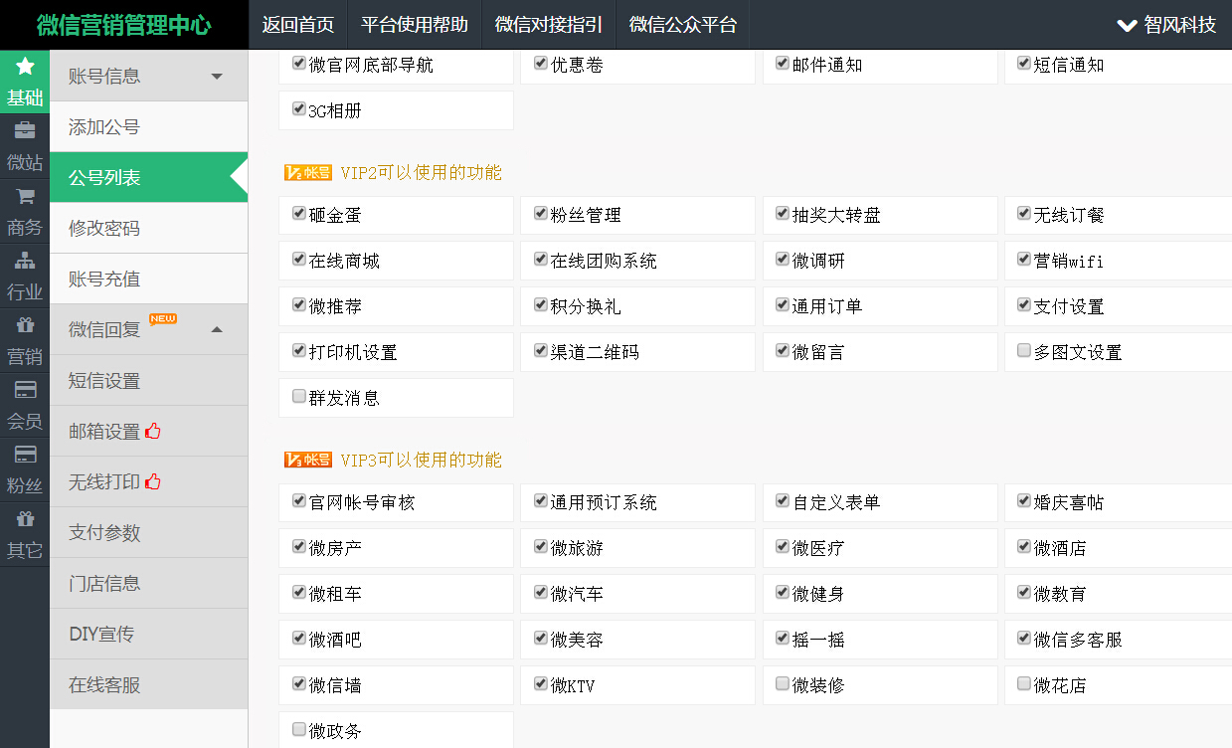
Task: Go to 添加公号 in sidebar
Action: 104,127
